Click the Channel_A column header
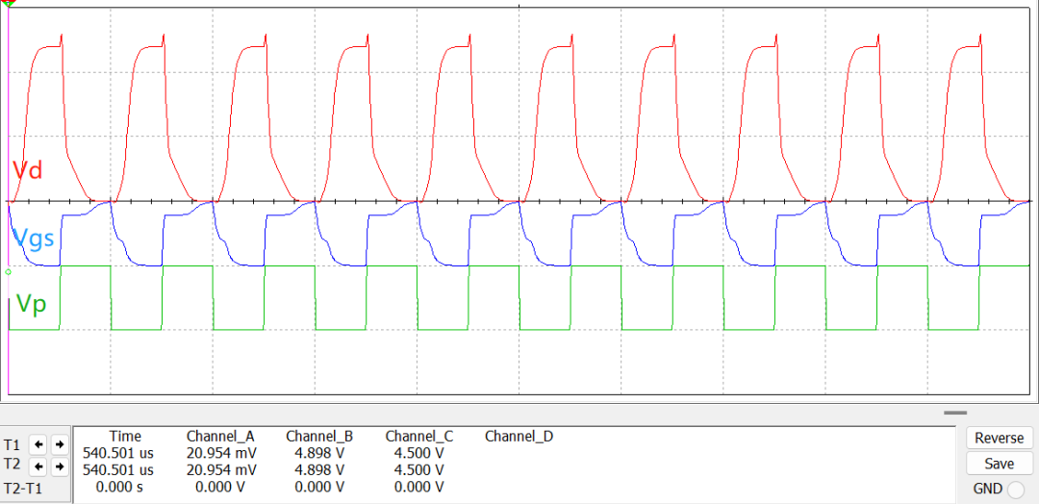This screenshot has width=1039, height=504. 221,437
